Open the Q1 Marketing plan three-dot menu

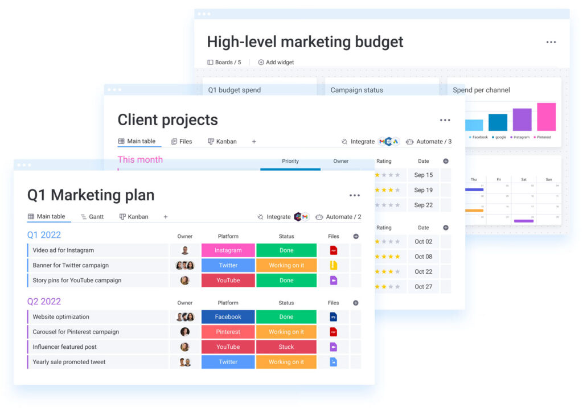[x=354, y=195]
